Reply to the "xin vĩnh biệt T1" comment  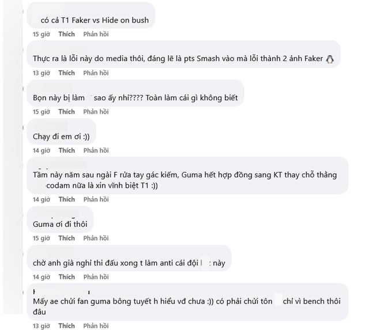pos(96,199)
